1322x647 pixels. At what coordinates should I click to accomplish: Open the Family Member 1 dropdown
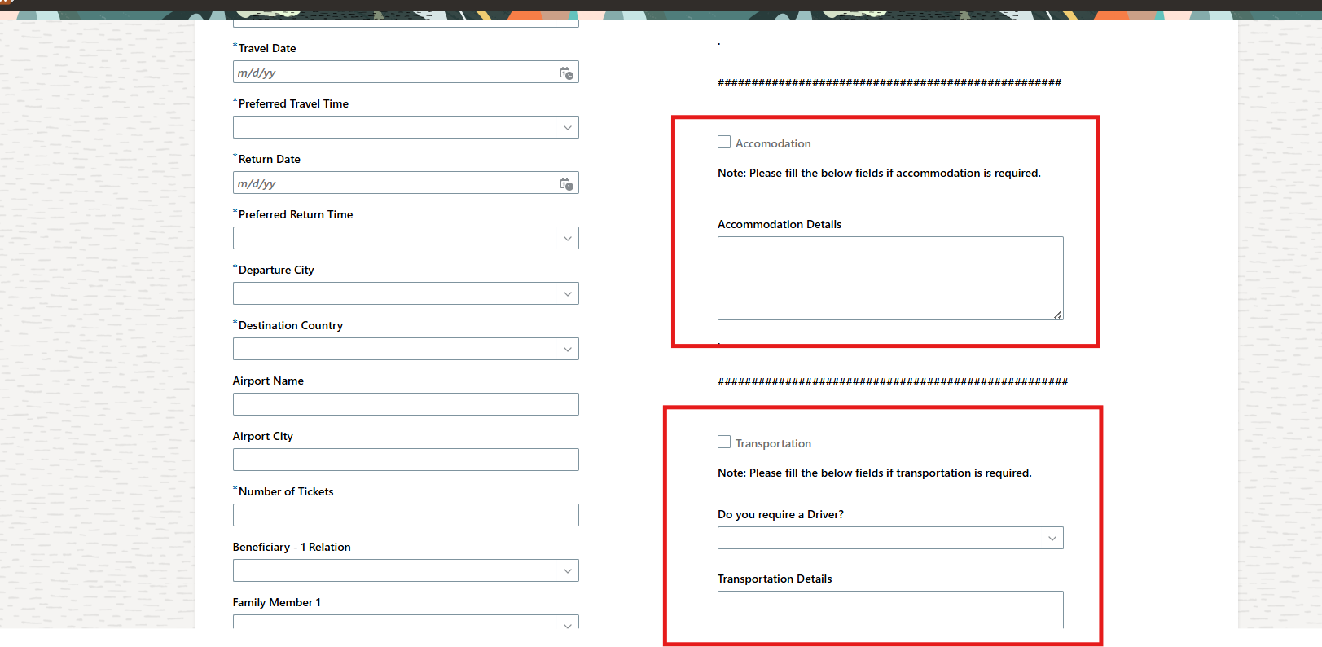pyautogui.click(x=406, y=622)
